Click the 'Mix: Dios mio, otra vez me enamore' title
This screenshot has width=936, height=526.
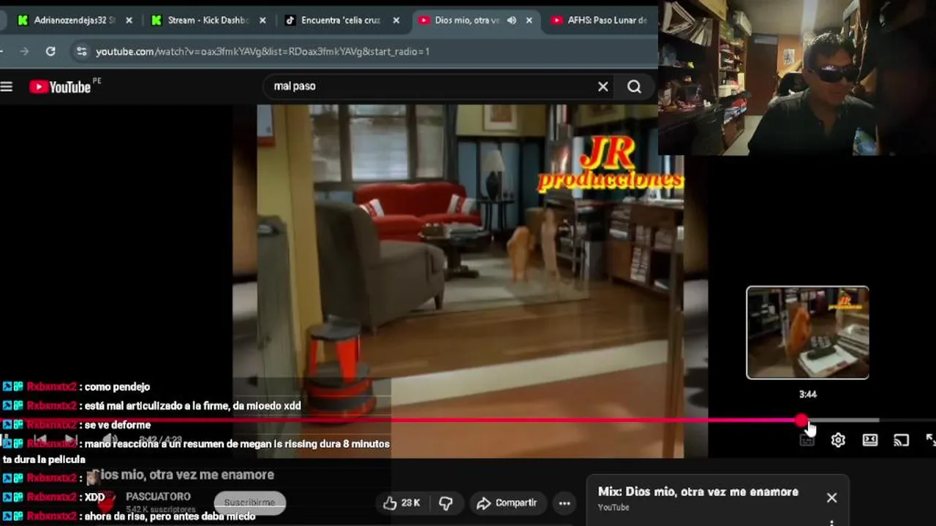698,492
